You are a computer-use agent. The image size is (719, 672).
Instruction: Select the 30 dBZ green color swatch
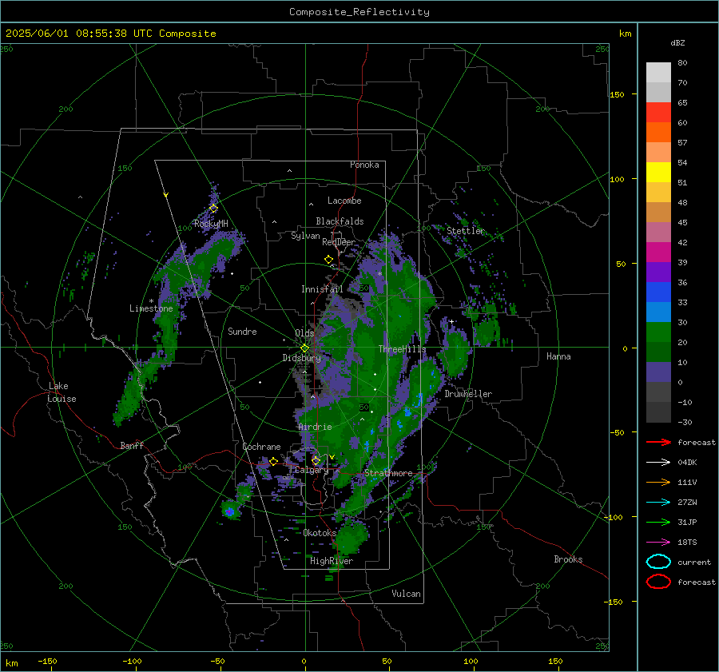[658, 332]
